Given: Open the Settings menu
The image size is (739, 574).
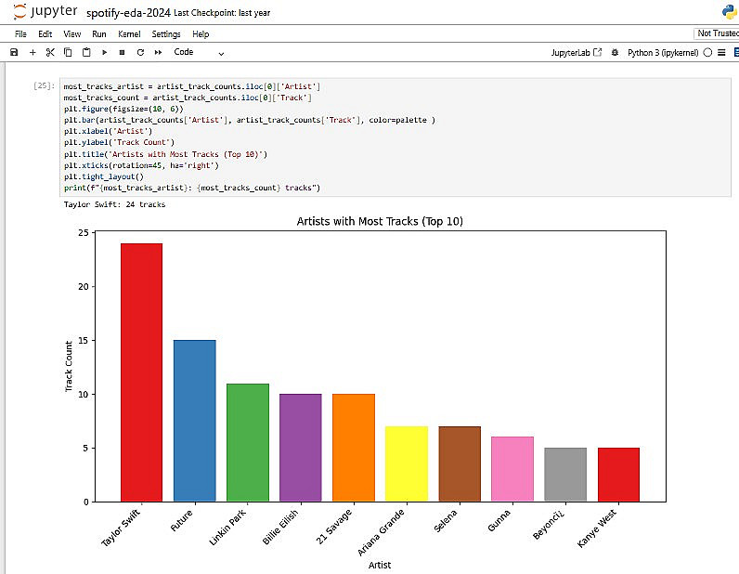Looking at the screenshot, I should 166,34.
